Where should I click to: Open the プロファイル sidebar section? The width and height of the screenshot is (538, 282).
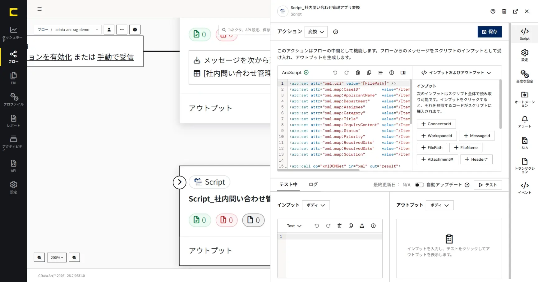[x=13, y=100]
